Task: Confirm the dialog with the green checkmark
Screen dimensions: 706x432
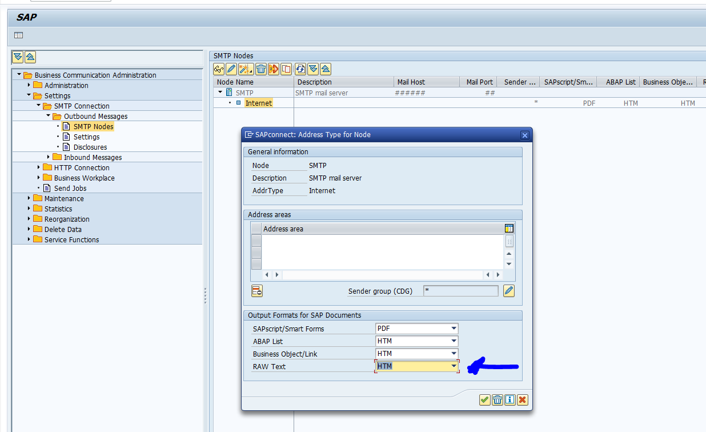Action: (x=484, y=400)
